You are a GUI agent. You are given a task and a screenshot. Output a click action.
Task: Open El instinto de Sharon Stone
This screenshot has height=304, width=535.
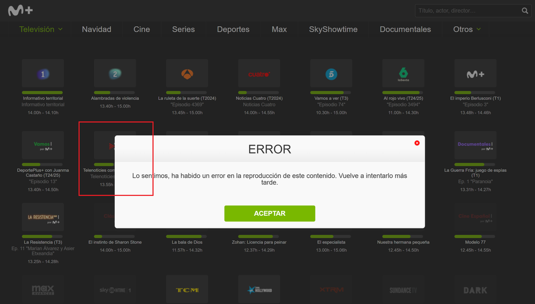click(115, 242)
